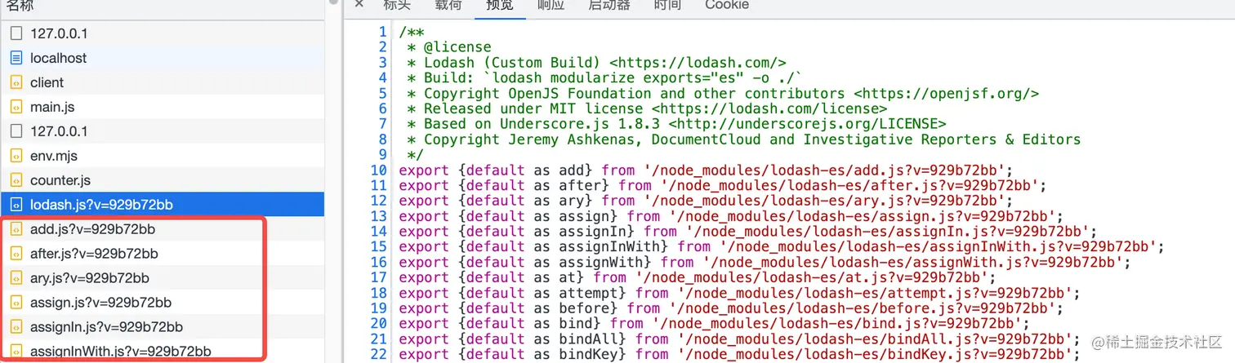Open the counter.js request
The height and width of the screenshot is (363, 1235).
(162, 179)
